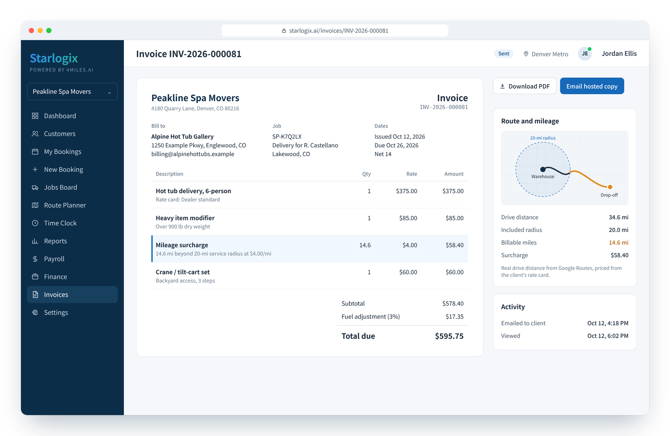Click the location pin icon by Denver Metro
670x436 pixels.
pos(526,54)
